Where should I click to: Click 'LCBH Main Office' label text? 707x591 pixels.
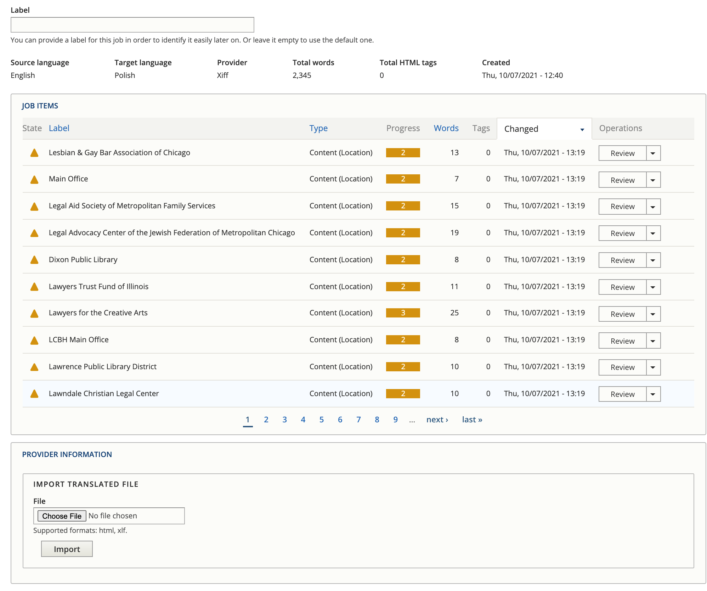click(x=79, y=339)
